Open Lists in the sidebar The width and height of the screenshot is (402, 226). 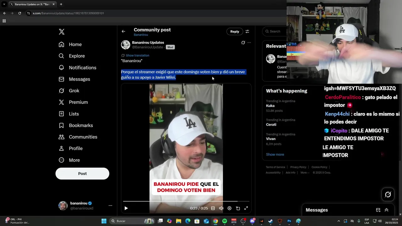click(69, 114)
